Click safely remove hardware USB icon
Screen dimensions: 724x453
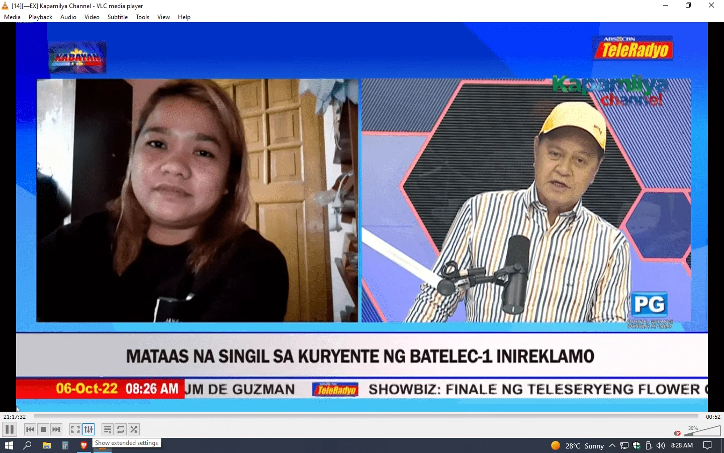tap(649, 445)
